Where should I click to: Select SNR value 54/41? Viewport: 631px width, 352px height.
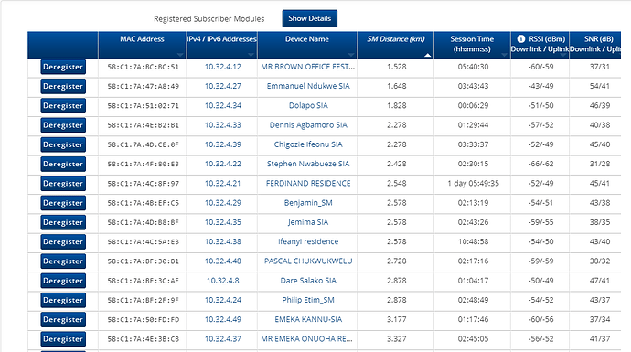(x=600, y=86)
